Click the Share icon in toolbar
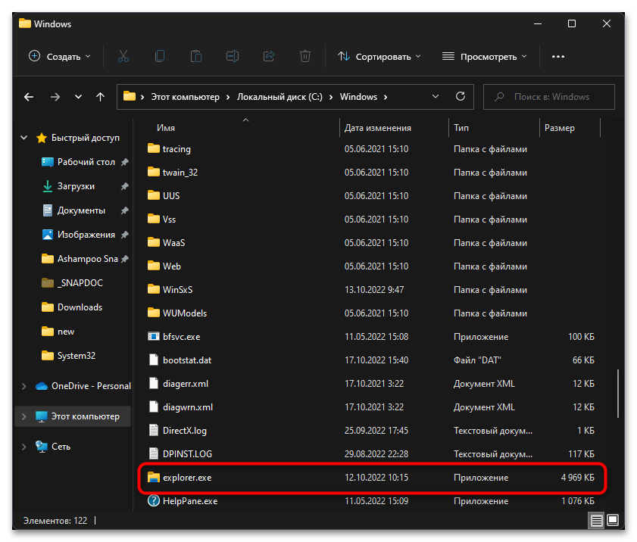637x542 pixels. coord(269,56)
